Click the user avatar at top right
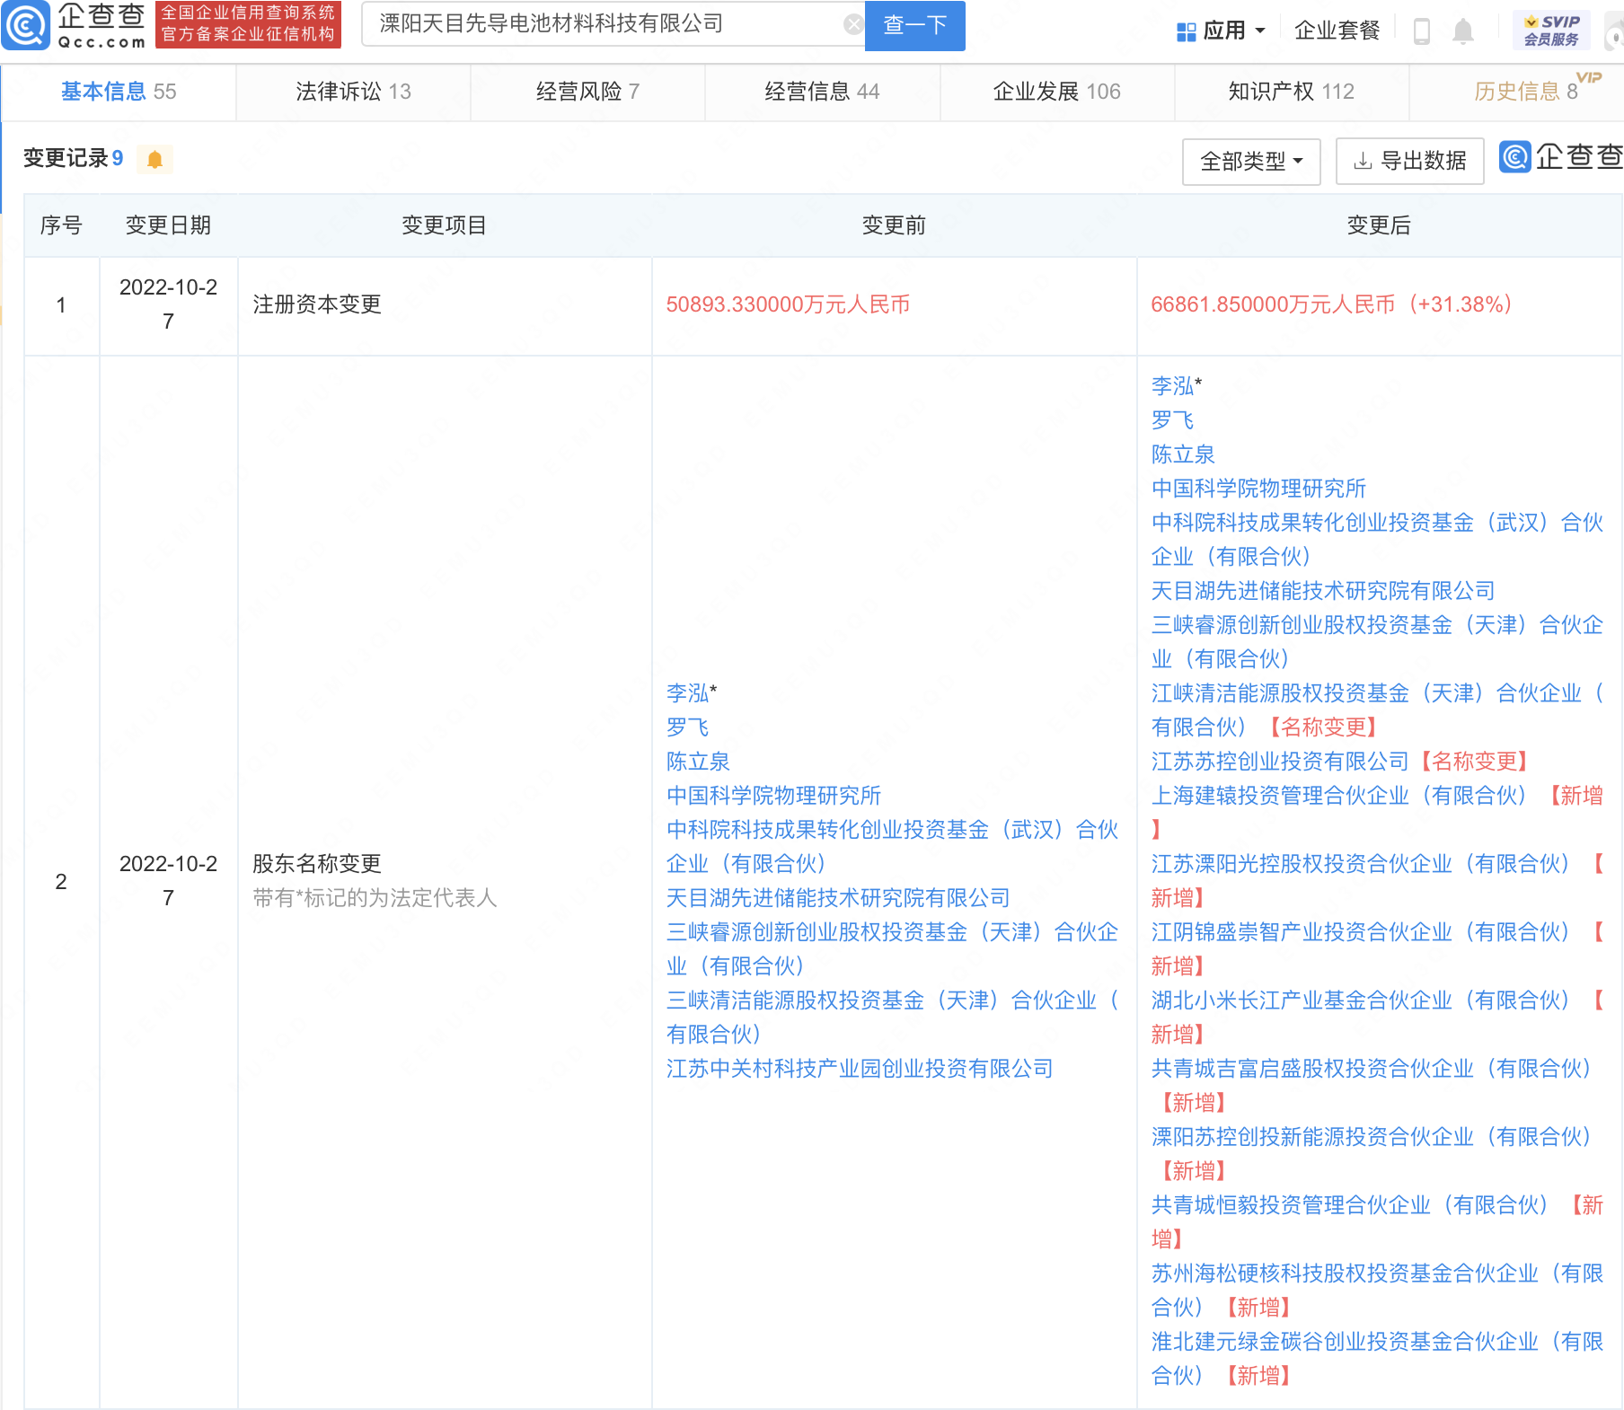The height and width of the screenshot is (1410, 1624). click(1614, 34)
